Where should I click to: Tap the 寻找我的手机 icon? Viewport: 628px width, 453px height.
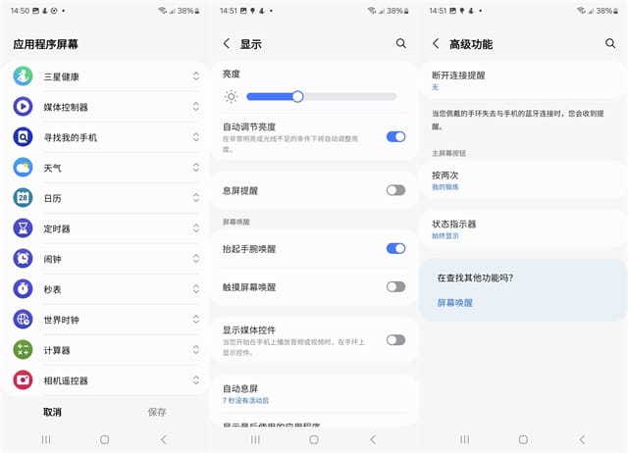24,137
